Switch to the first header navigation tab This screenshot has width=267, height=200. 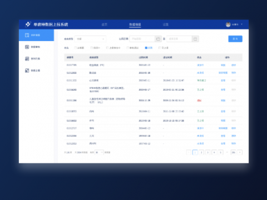[105, 24]
